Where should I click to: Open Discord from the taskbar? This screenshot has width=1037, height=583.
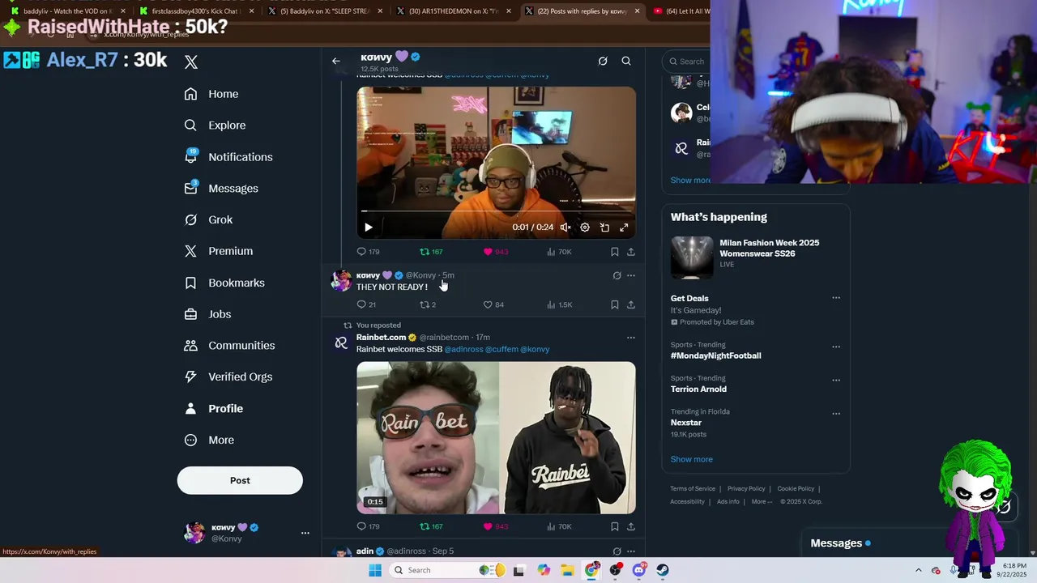pyautogui.click(x=639, y=570)
